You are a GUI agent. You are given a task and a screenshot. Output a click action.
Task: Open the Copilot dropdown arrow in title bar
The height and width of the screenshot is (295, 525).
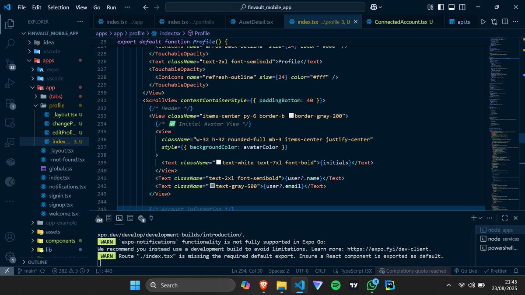380,7
